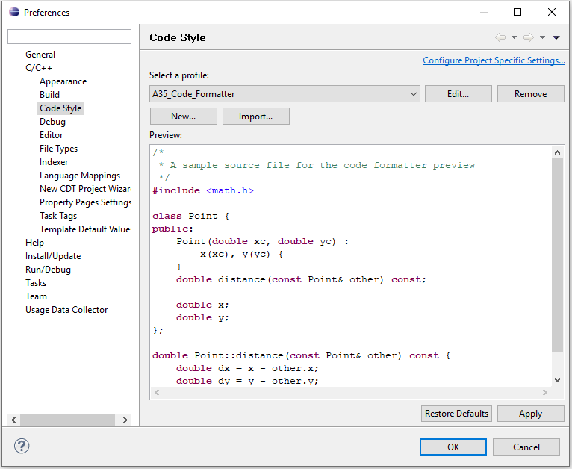Select Usage Data Collector item
The image size is (572, 469).
pyautogui.click(x=66, y=310)
